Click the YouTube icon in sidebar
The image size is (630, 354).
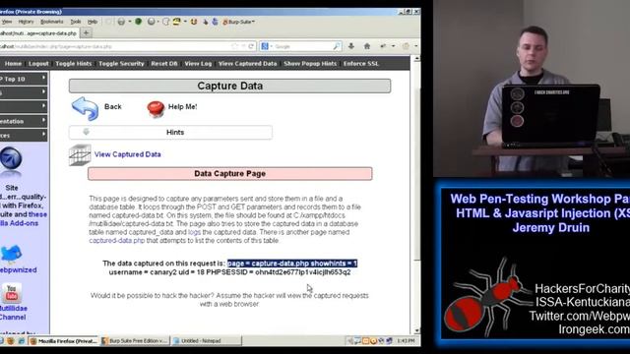pyautogui.click(x=12, y=293)
